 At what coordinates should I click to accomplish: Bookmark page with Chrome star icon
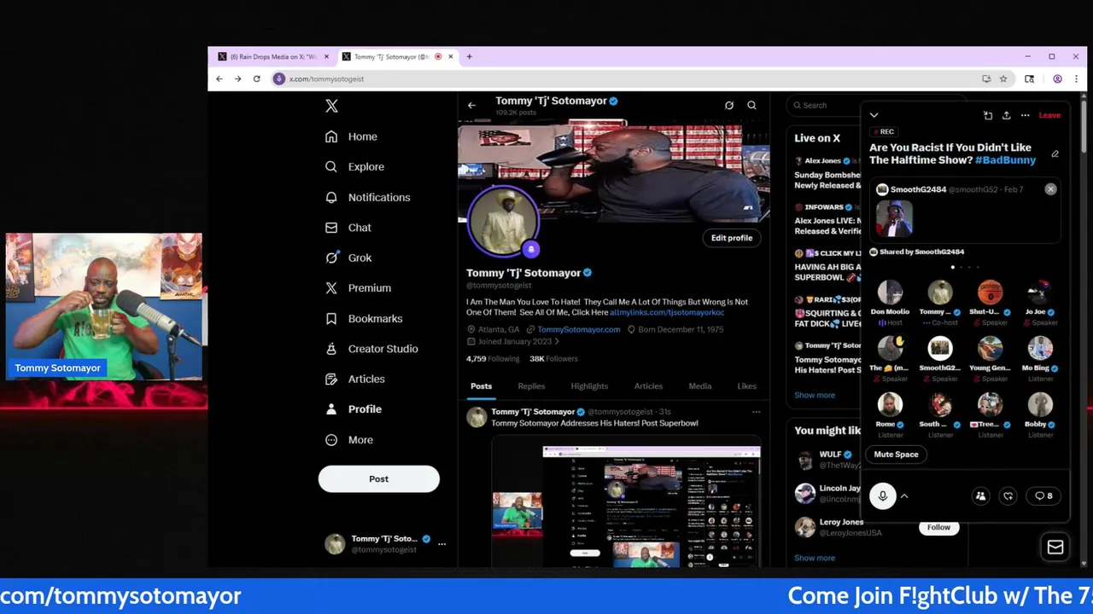pos(1003,78)
